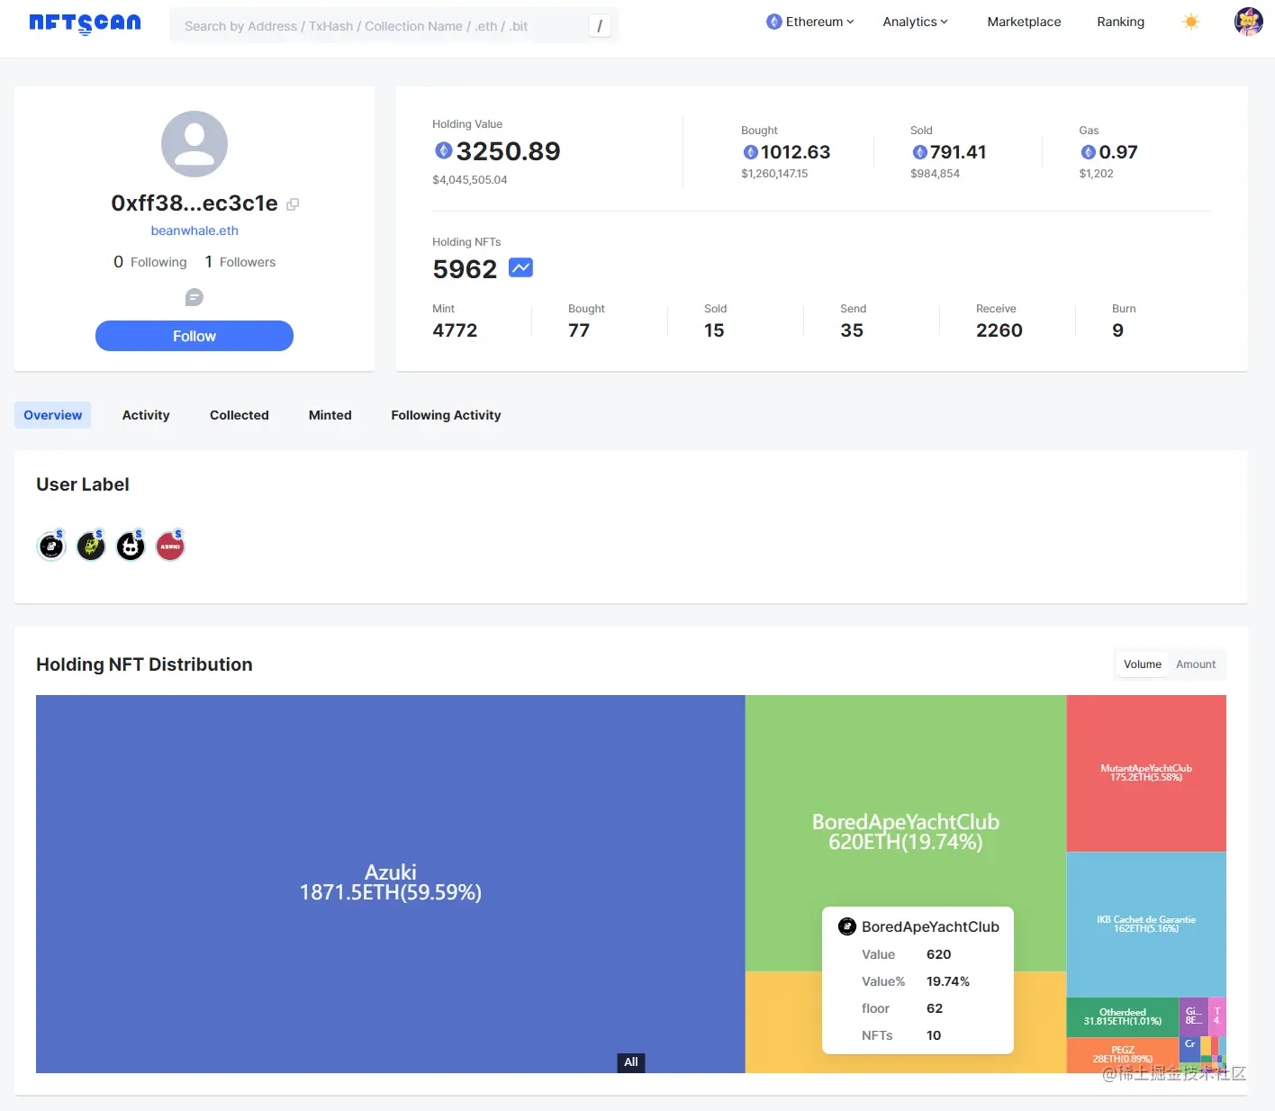Click the Mint 4772 count
The width and height of the screenshot is (1275, 1111).
click(x=455, y=330)
